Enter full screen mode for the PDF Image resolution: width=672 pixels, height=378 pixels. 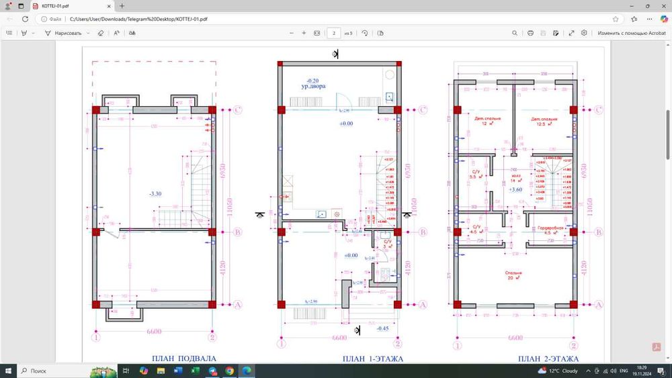coord(571,33)
